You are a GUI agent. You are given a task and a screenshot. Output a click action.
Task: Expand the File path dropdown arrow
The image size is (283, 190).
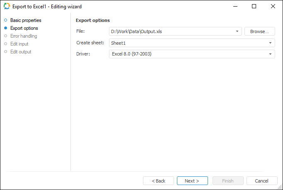pyautogui.click(x=237, y=31)
